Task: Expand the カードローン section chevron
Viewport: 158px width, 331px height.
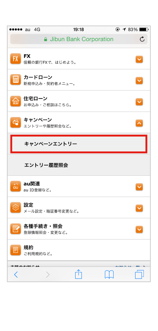Action: [x=139, y=81]
